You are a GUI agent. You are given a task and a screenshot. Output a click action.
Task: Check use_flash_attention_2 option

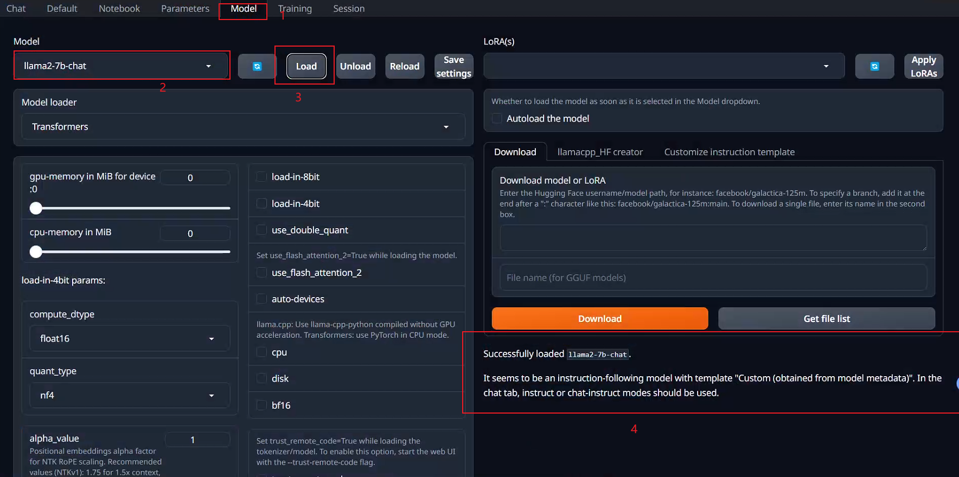pos(262,272)
